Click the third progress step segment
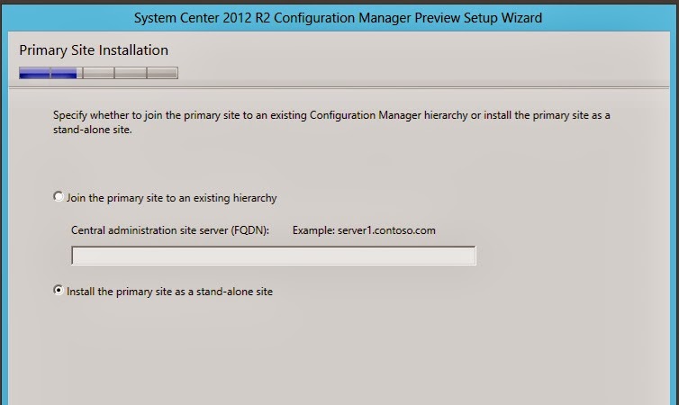Viewport: 679px width, 405px height. 98,73
